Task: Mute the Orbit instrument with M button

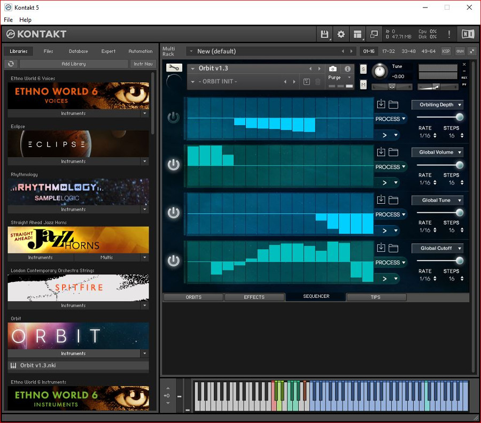Action: click(363, 84)
